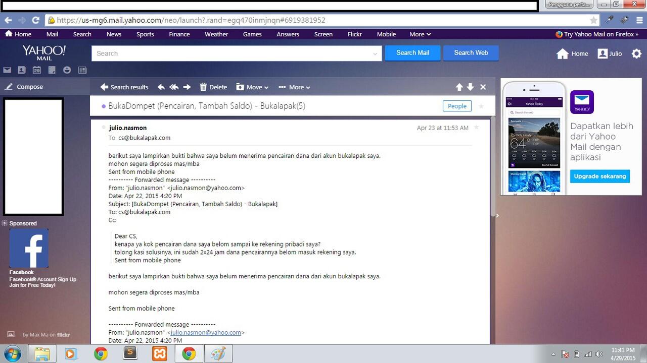Image resolution: width=647 pixels, height=363 pixels.
Task: Reply all with double arrow icon
Action: pyautogui.click(x=174, y=87)
